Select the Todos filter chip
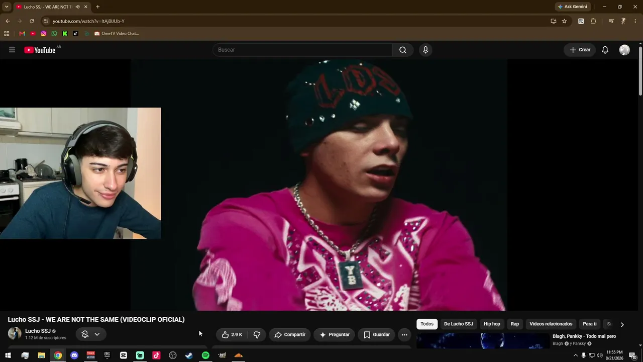This screenshot has height=362, width=643. click(427, 324)
